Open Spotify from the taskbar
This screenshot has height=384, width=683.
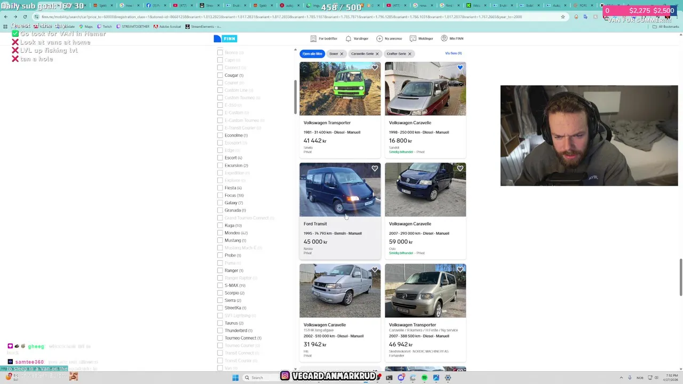click(424, 378)
